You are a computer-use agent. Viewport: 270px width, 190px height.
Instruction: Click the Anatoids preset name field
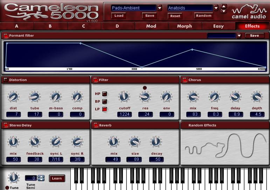coord(190,8)
